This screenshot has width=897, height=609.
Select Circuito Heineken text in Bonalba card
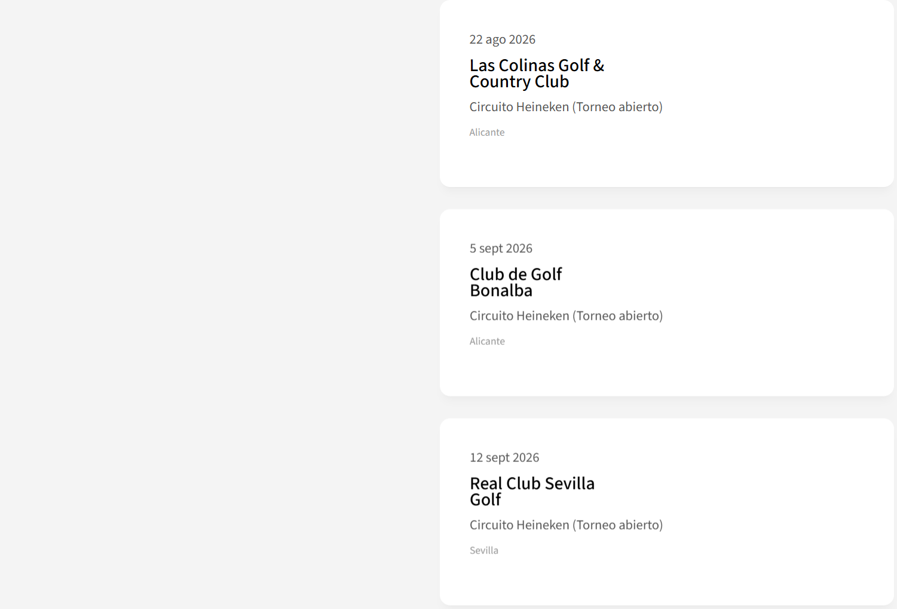pyautogui.click(x=519, y=316)
